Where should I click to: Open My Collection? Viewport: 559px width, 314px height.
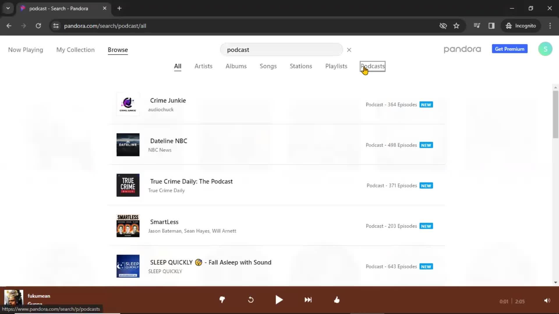coord(75,50)
